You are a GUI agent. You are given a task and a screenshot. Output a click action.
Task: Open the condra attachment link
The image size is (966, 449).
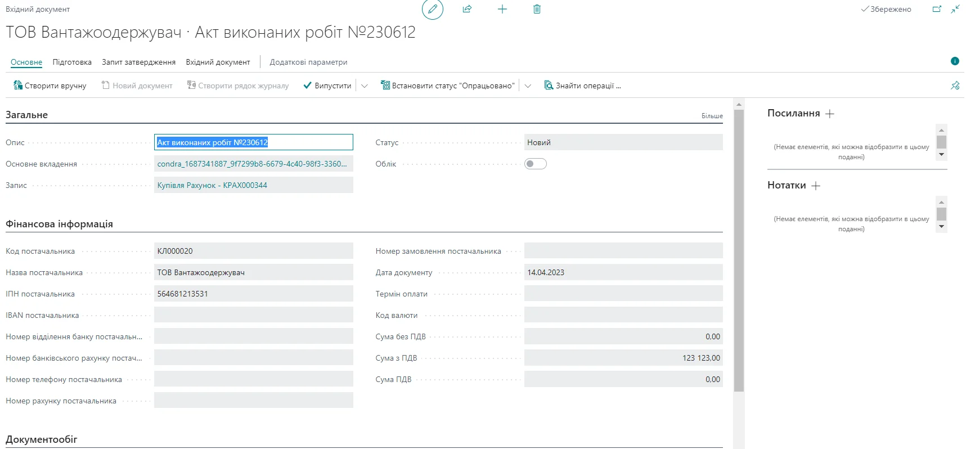coord(252,164)
